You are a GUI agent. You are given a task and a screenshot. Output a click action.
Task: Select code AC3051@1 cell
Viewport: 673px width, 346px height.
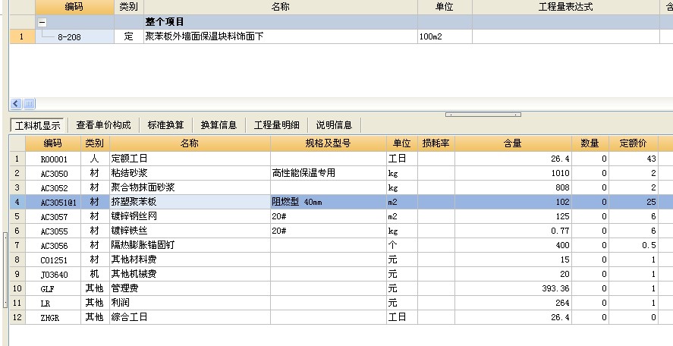pyautogui.click(x=53, y=202)
